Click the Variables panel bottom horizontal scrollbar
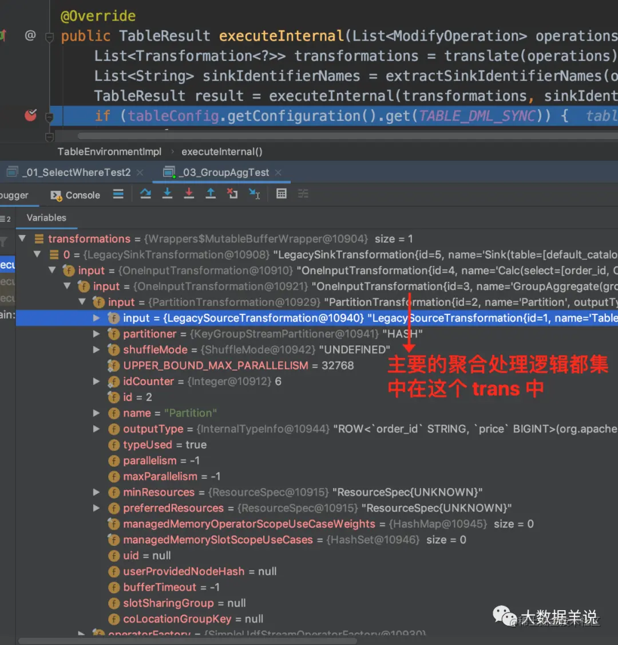This screenshot has width=618, height=645. (x=187, y=641)
